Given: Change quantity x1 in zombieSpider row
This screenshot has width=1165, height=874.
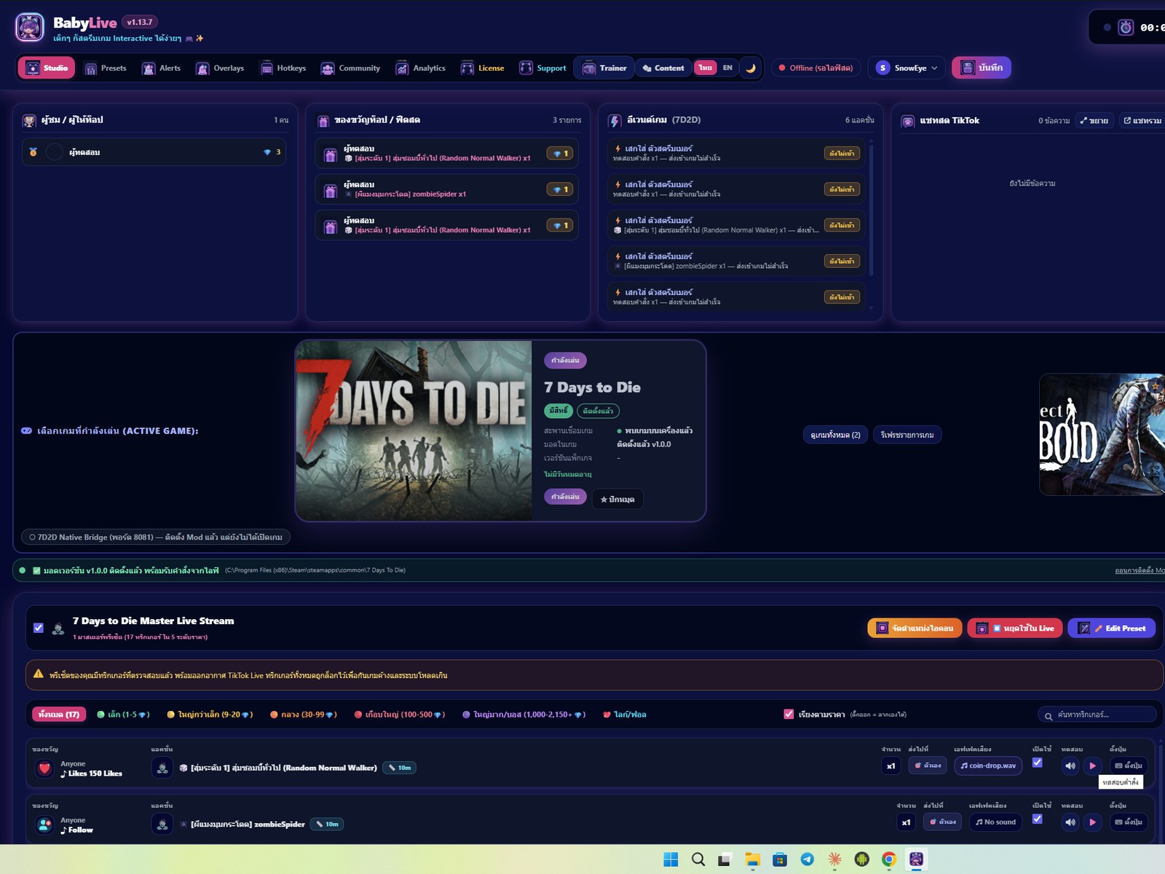Looking at the screenshot, I should point(907,822).
